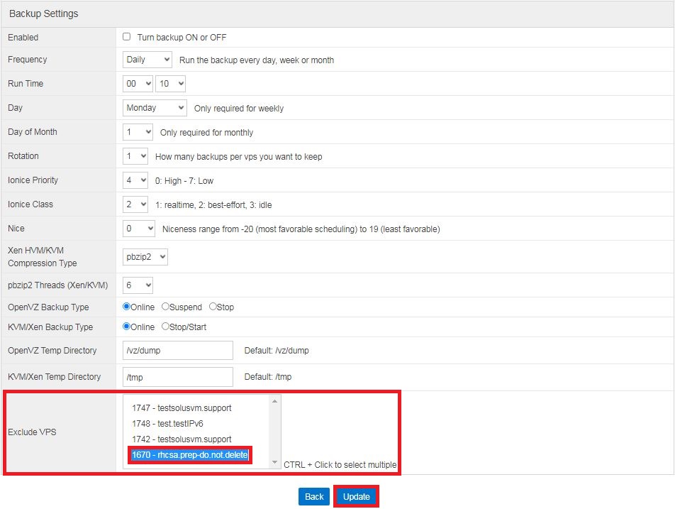Open the pbzip2 Threads dropdown
The height and width of the screenshot is (509, 680).
coord(138,285)
